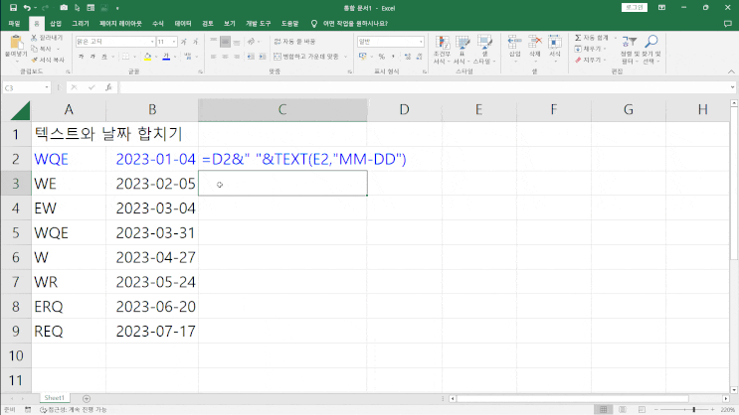Save the workbook with the floppy icon
739x415 pixels.
(x=13, y=8)
